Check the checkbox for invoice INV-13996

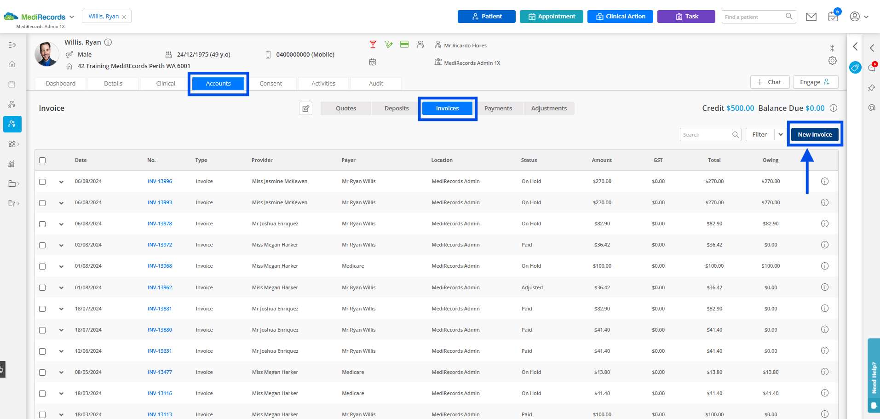pyautogui.click(x=42, y=181)
